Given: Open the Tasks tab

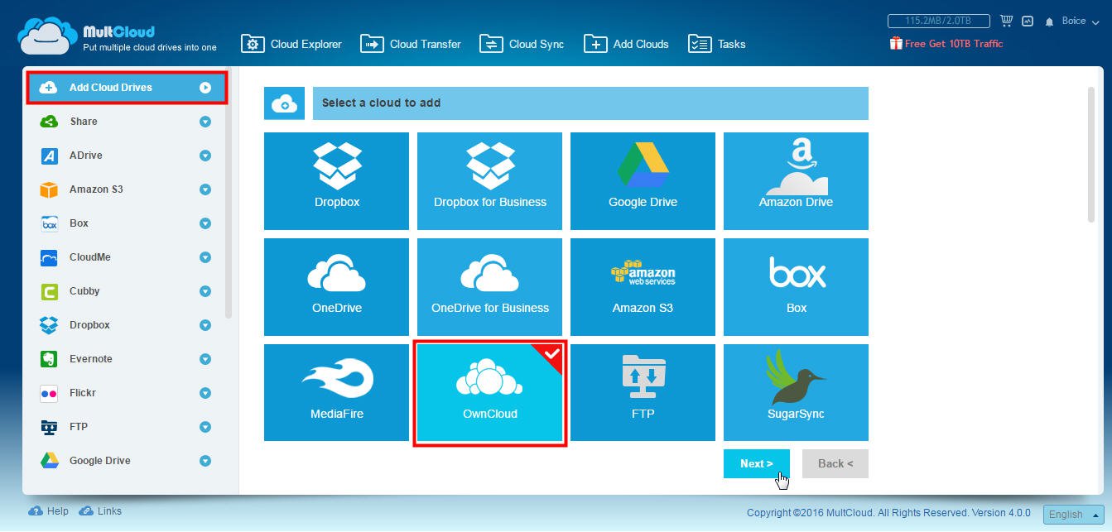Looking at the screenshot, I should point(717,44).
